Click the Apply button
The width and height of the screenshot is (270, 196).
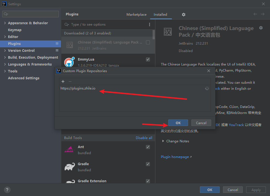coord(256,190)
